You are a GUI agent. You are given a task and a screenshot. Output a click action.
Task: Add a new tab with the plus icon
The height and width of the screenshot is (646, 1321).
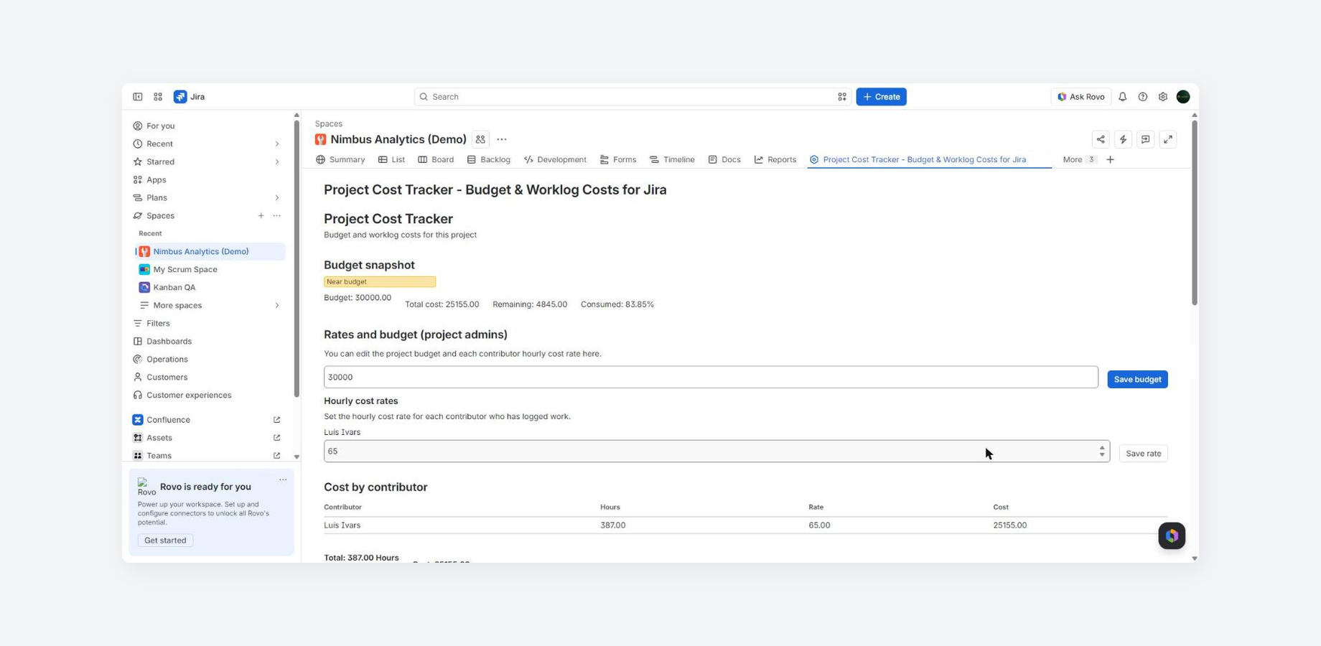[x=1110, y=159]
